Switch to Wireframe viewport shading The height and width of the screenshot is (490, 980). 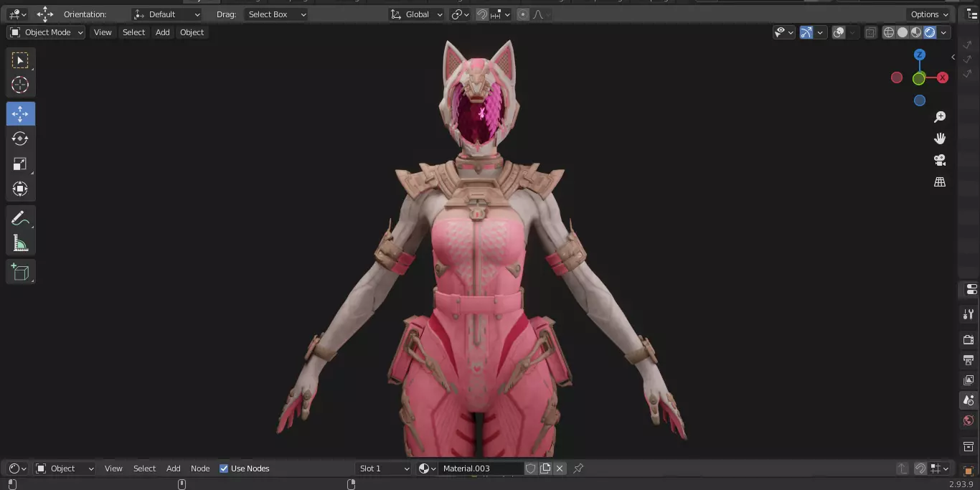tap(889, 32)
